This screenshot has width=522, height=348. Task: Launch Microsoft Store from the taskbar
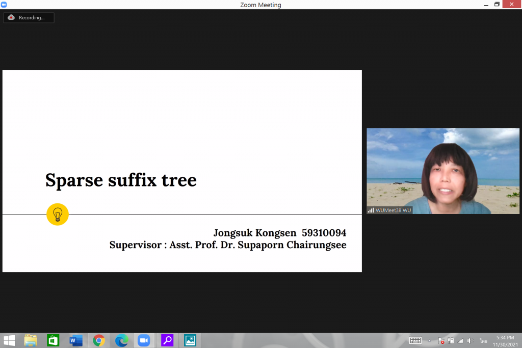click(53, 340)
